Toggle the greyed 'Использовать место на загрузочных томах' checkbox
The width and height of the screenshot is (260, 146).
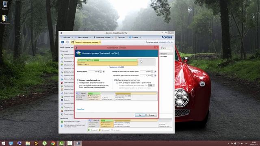[x=120, y=88]
